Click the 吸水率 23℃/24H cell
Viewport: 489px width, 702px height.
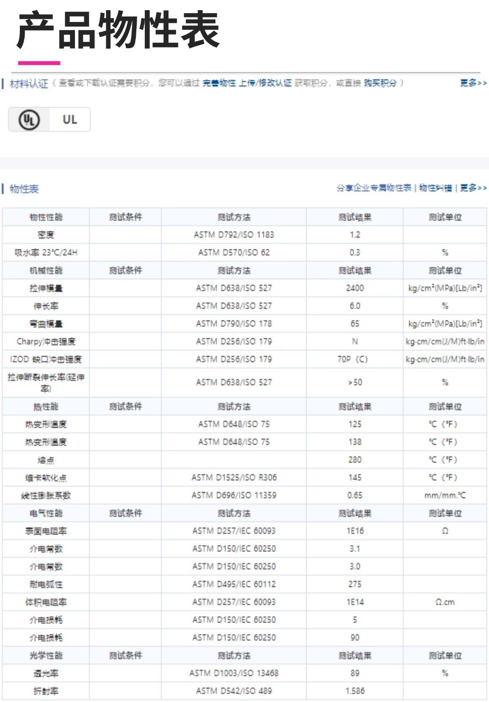[46, 252]
